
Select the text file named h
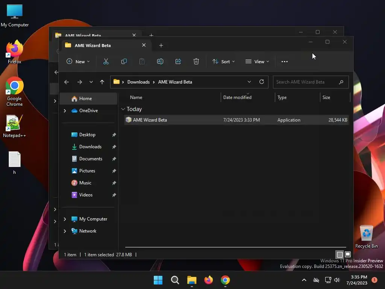click(15, 163)
